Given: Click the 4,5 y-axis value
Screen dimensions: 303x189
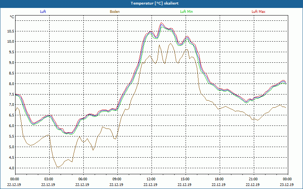Looking at the screenshot, I should click(x=11, y=158).
